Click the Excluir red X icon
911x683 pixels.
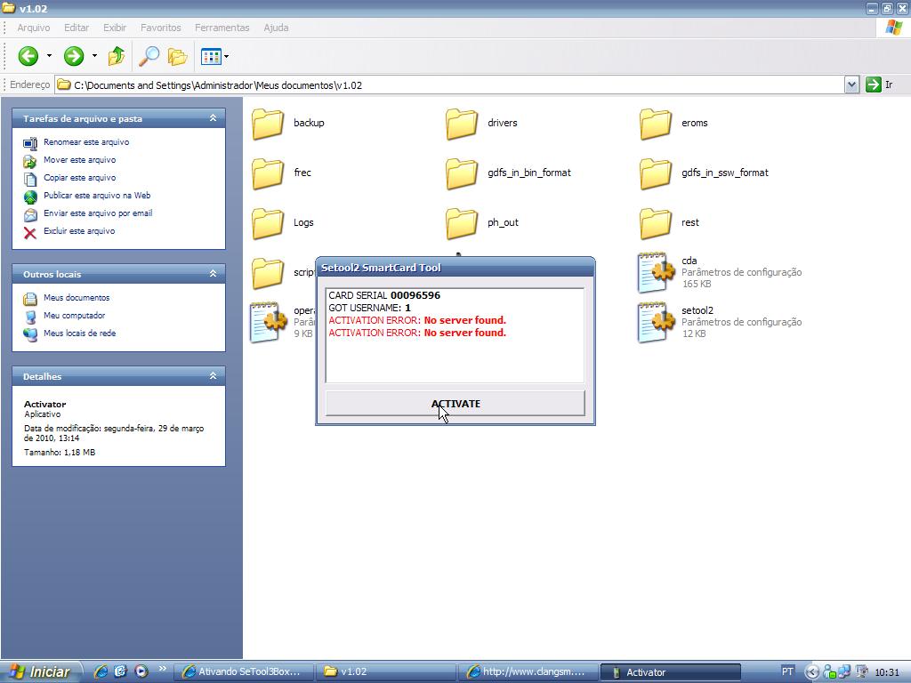pos(30,233)
